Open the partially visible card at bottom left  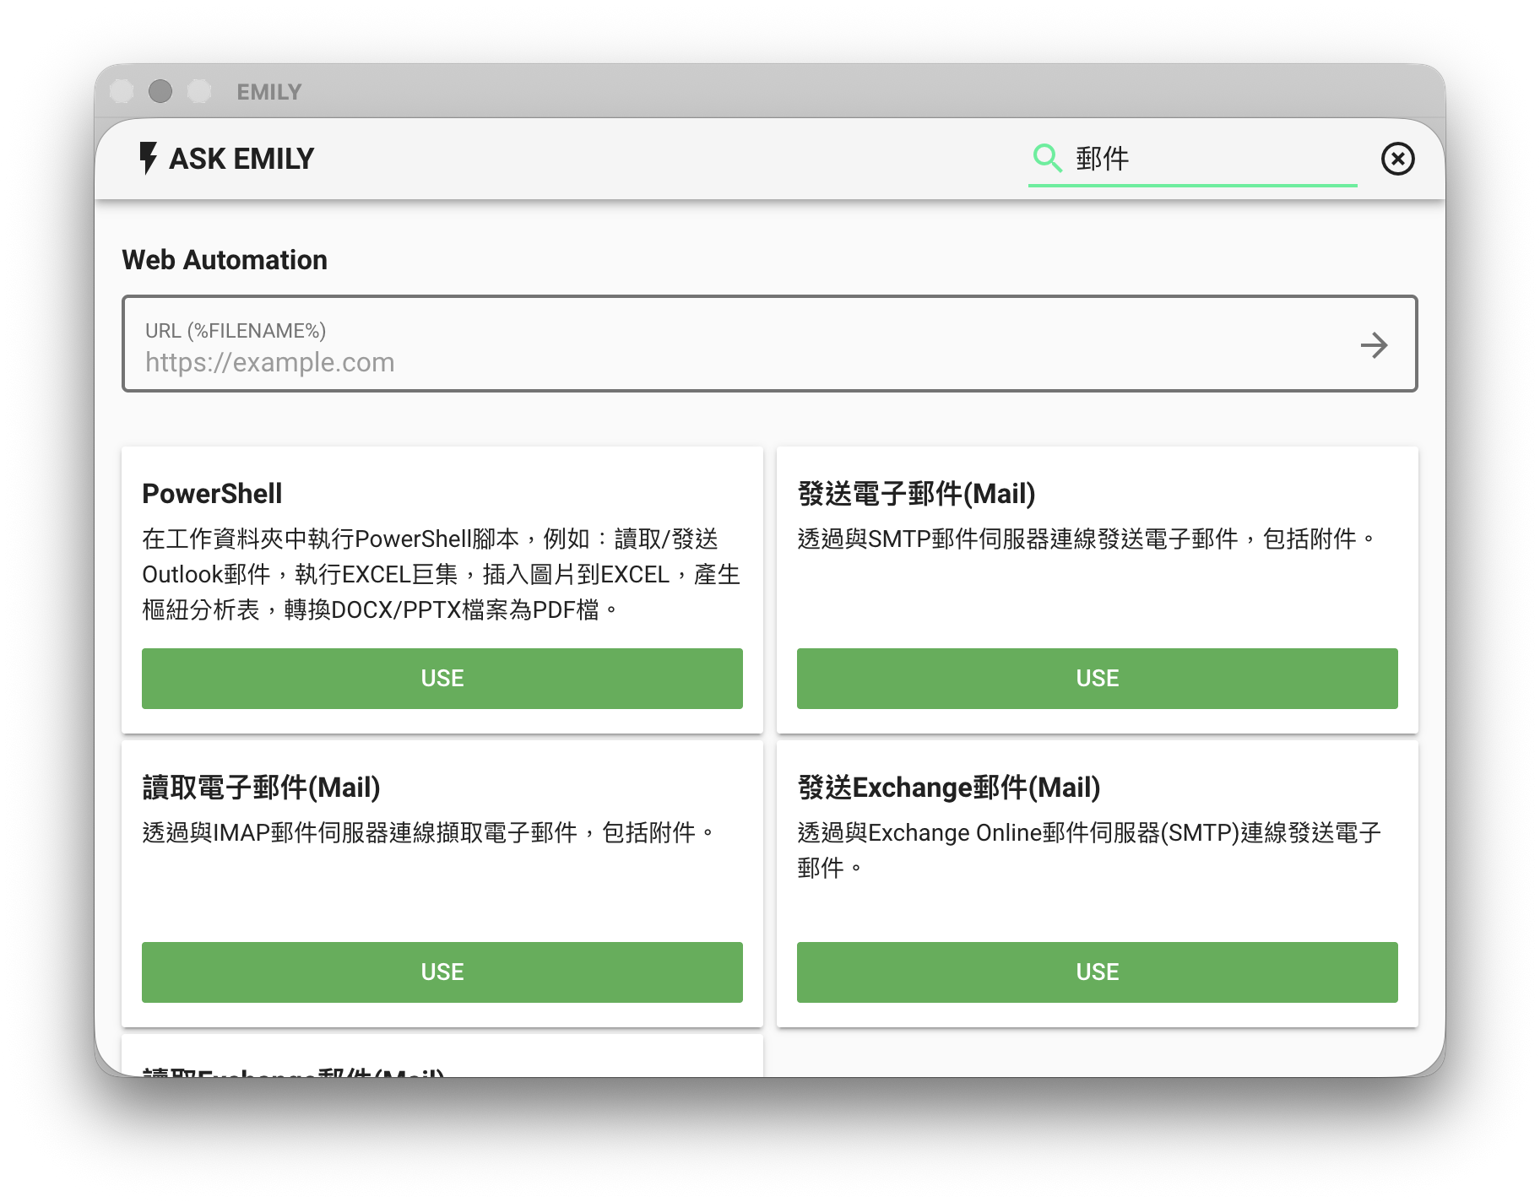pos(442,1062)
